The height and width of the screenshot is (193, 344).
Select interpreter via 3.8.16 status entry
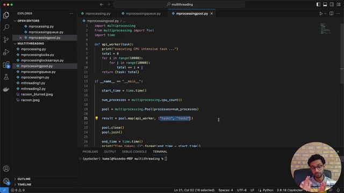click(291, 190)
